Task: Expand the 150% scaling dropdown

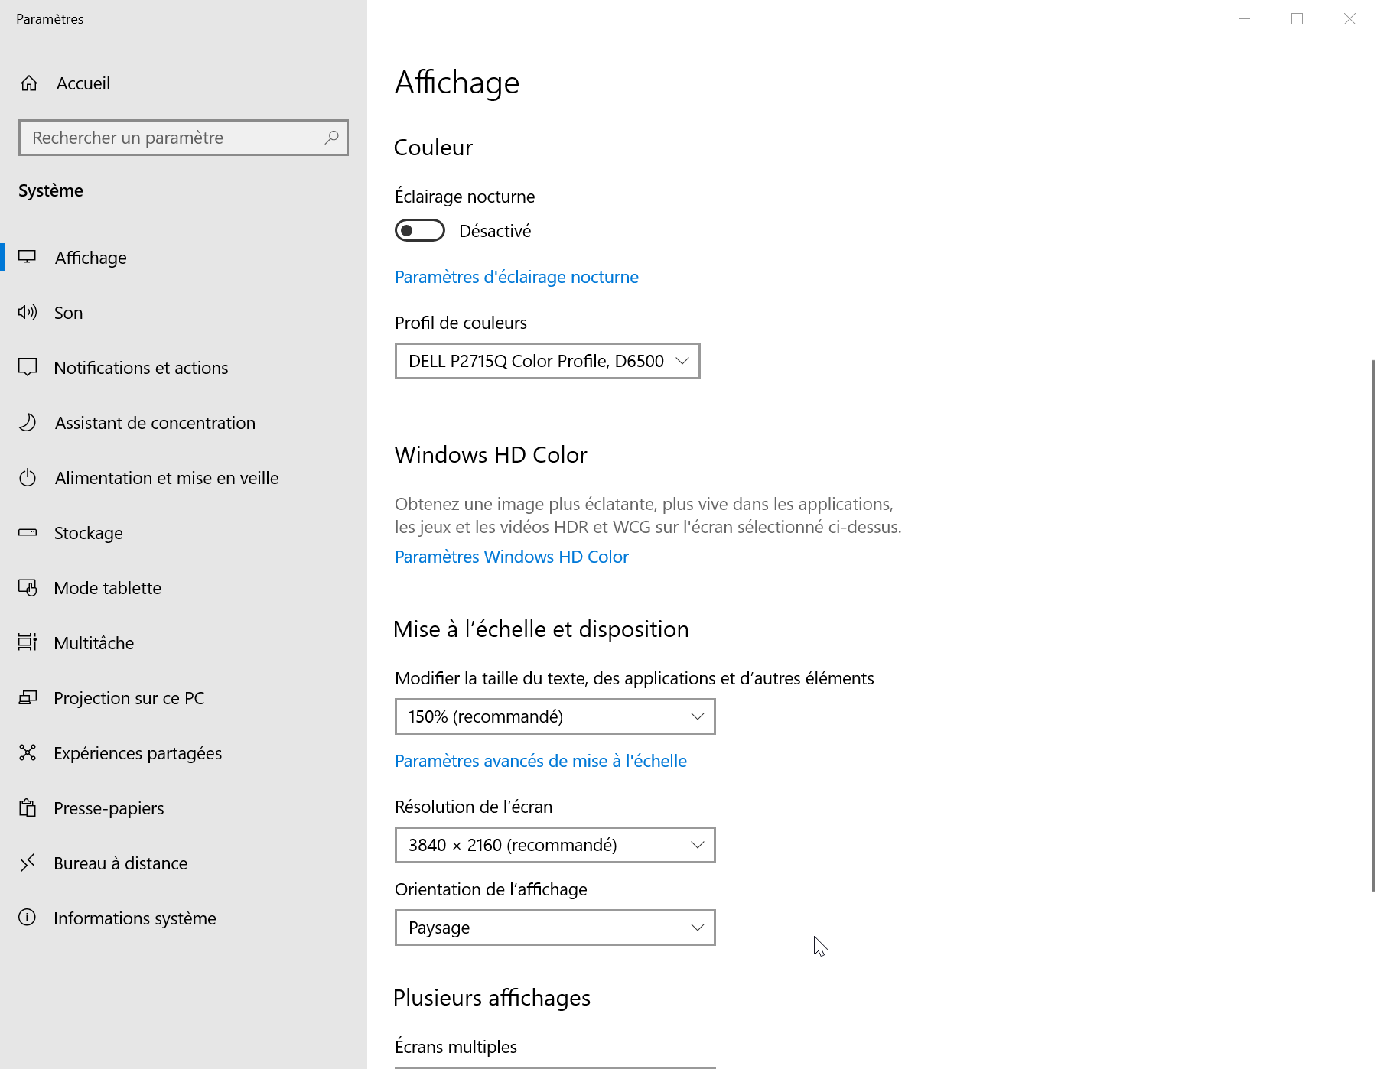Action: click(x=555, y=716)
